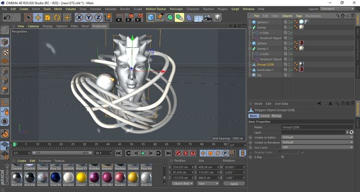Open Edit Render Settings icon

pos(139,18)
